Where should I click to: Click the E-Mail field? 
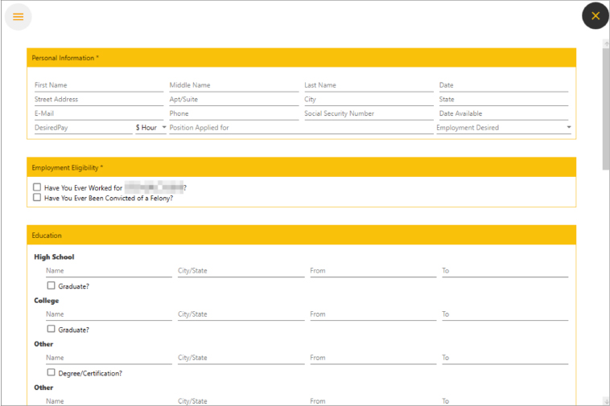(x=99, y=114)
